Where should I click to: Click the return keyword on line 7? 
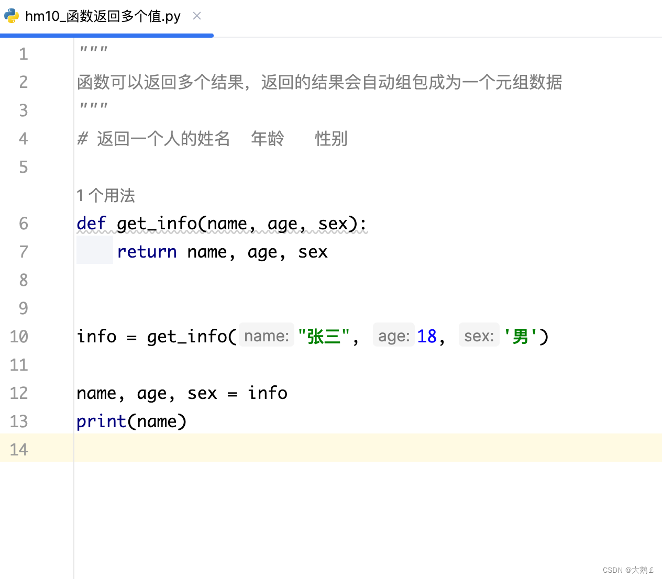(147, 252)
